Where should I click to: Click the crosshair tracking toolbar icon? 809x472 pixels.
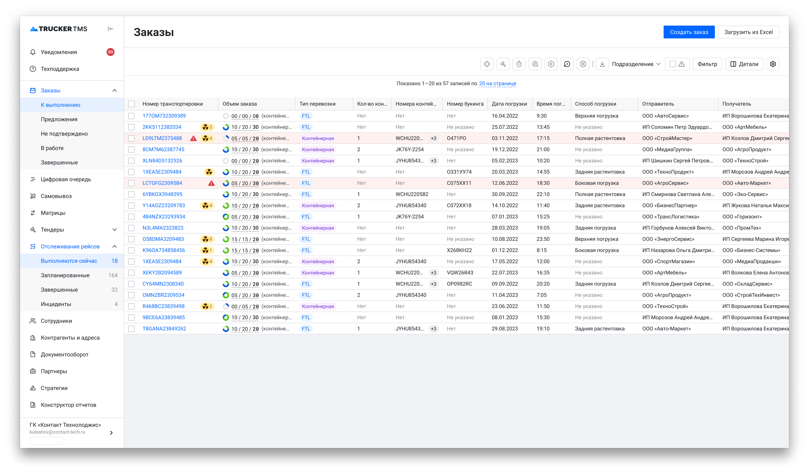pyautogui.click(x=487, y=64)
